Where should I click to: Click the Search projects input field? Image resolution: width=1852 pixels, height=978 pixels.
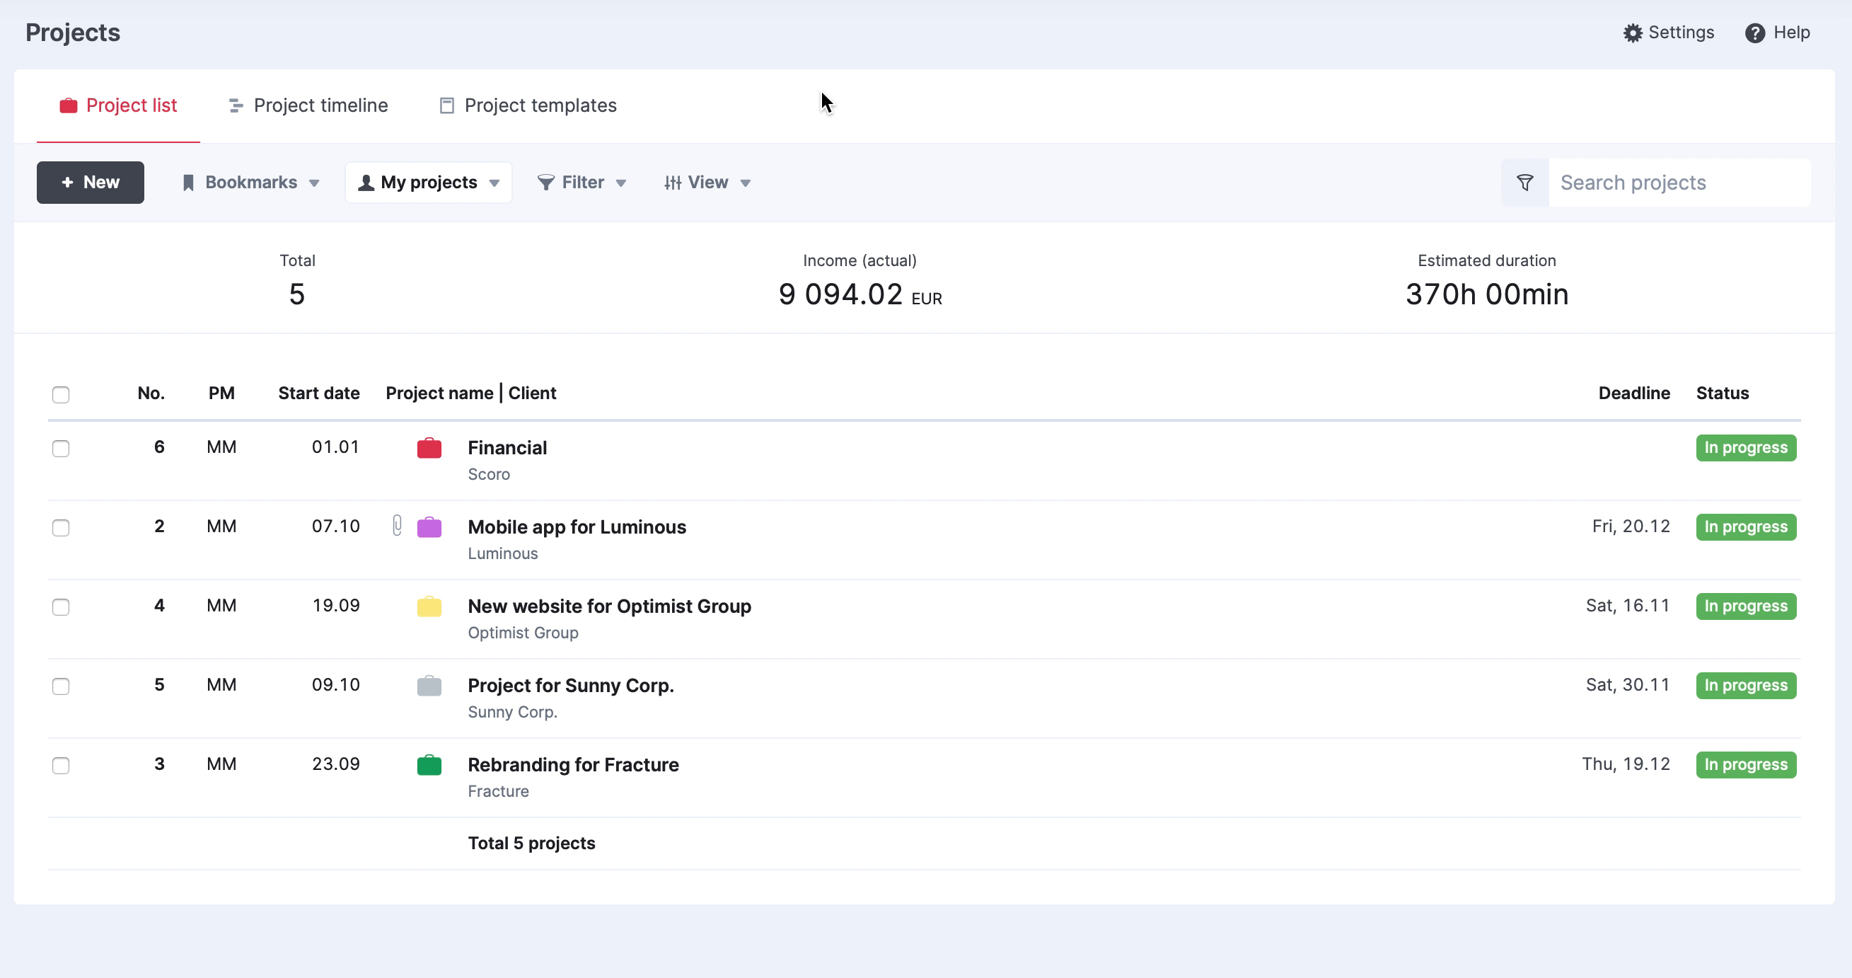(x=1679, y=183)
